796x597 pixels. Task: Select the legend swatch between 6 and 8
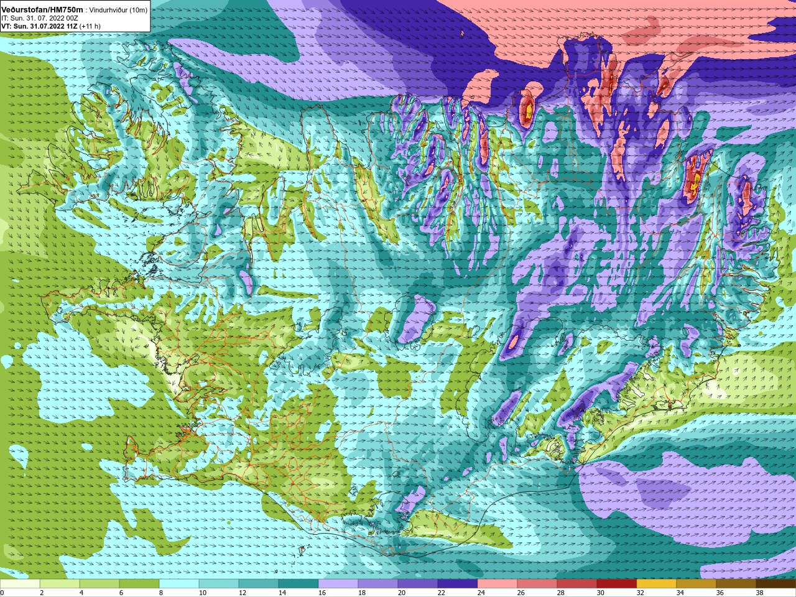[x=139, y=584]
